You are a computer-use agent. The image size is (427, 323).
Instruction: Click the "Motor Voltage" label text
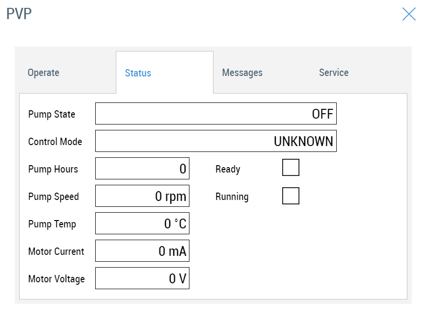coord(56,279)
